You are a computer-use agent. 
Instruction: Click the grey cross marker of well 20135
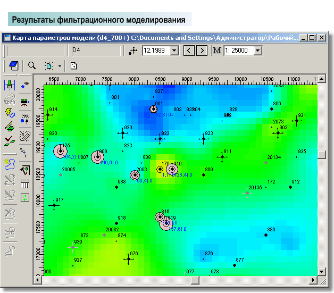tap(247, 193)
